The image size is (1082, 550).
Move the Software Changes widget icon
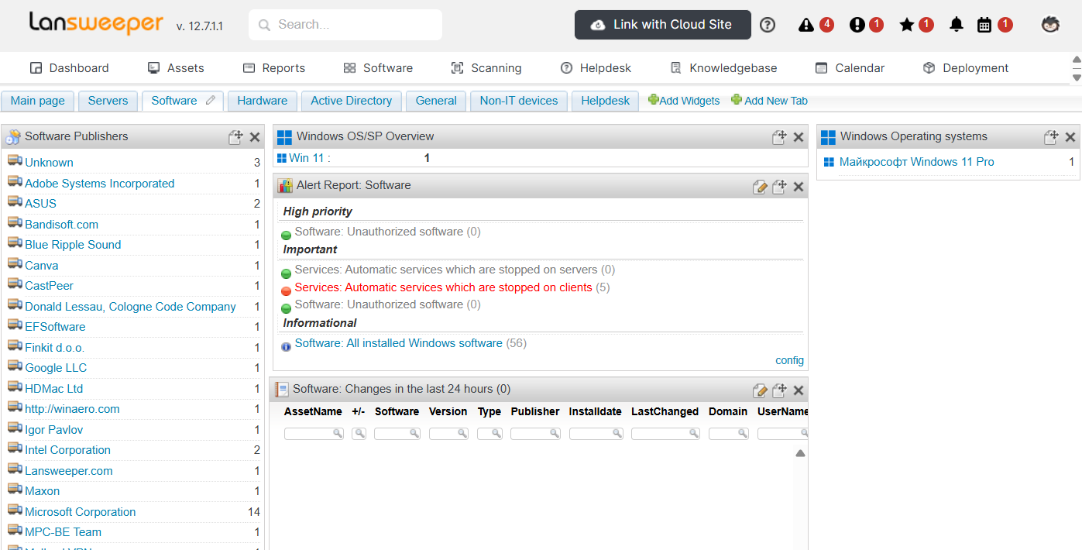[780, 390]
